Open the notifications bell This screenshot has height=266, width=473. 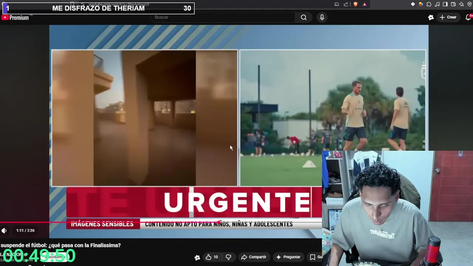pos(469,17)
